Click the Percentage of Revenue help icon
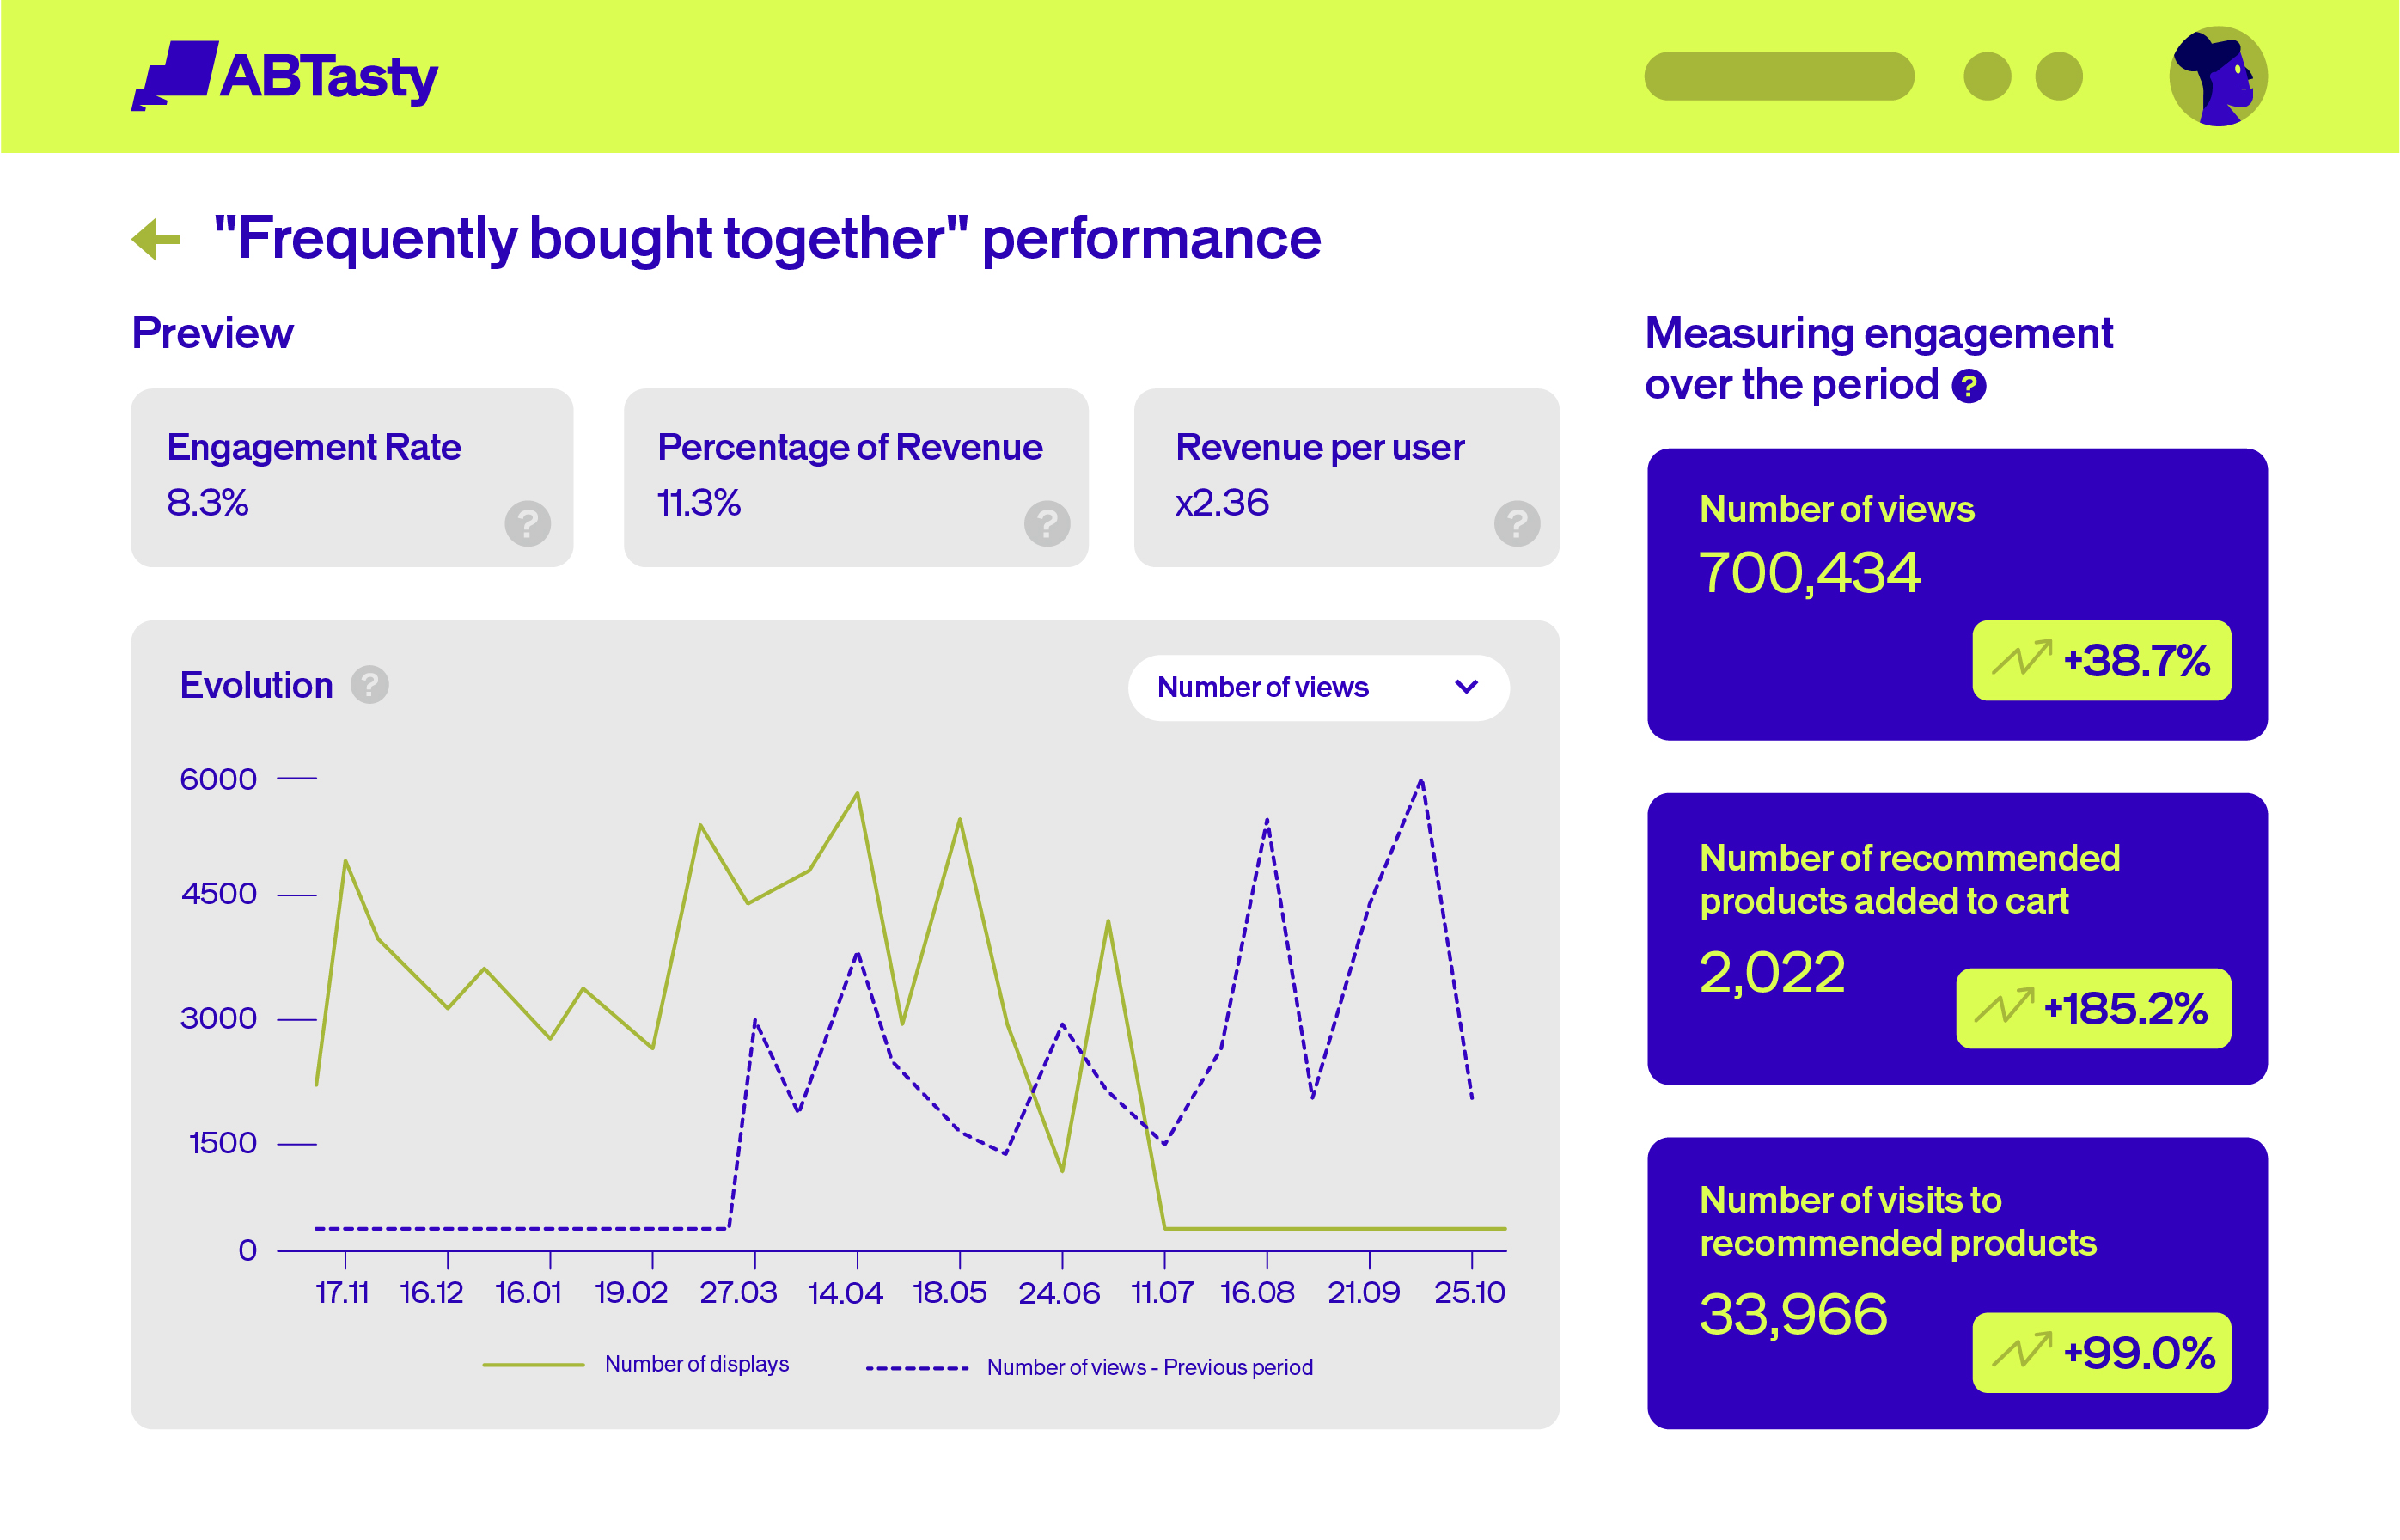Screen dimensions: 2400x1540 point(1047,523)
